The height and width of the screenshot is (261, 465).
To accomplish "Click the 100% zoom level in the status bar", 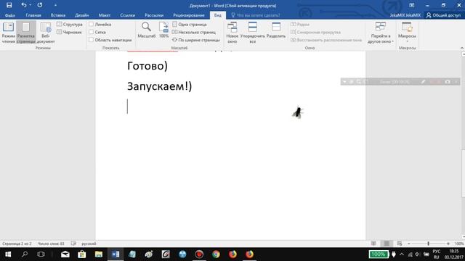I will 459,244.
